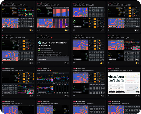This screenshot has width=141, height=114.
Task: Open thumbnail of 14th July 25' post
Action: [18, 83]
